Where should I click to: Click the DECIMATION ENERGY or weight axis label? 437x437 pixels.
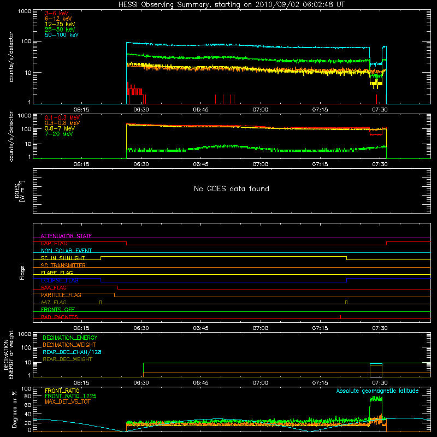pos(8,355)
